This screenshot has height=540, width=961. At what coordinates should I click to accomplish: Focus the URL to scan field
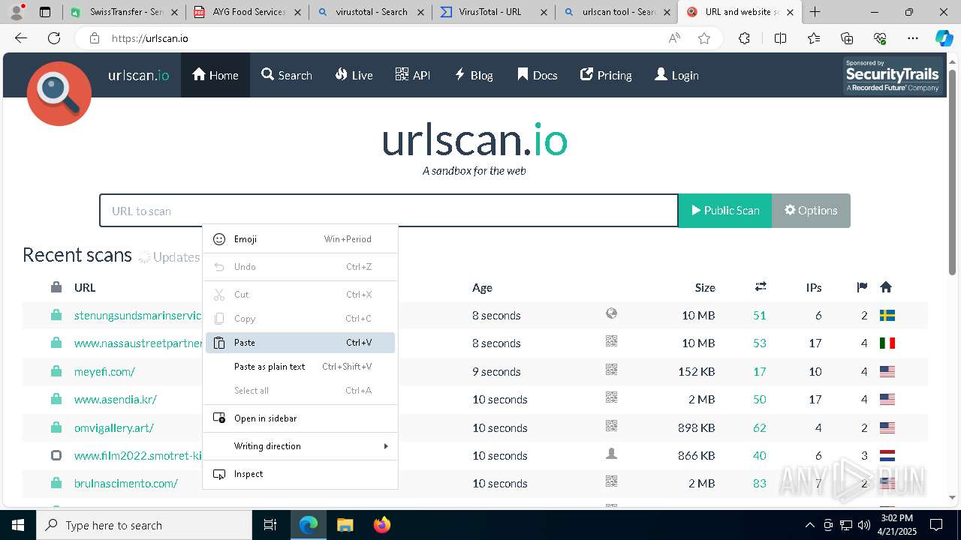(389, 211)
